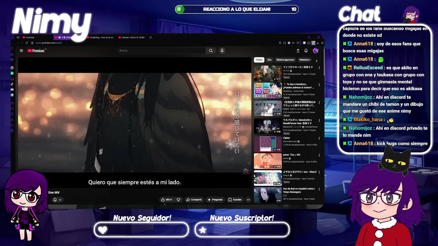
Task: Open options menu for ファフロツキーズ video
Action: [319, 68]
